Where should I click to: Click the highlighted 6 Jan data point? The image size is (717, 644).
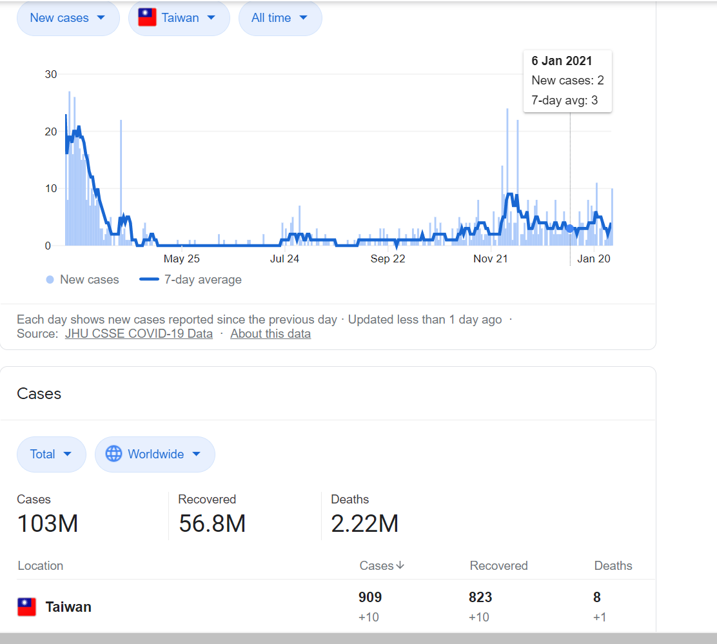point(569,228)
